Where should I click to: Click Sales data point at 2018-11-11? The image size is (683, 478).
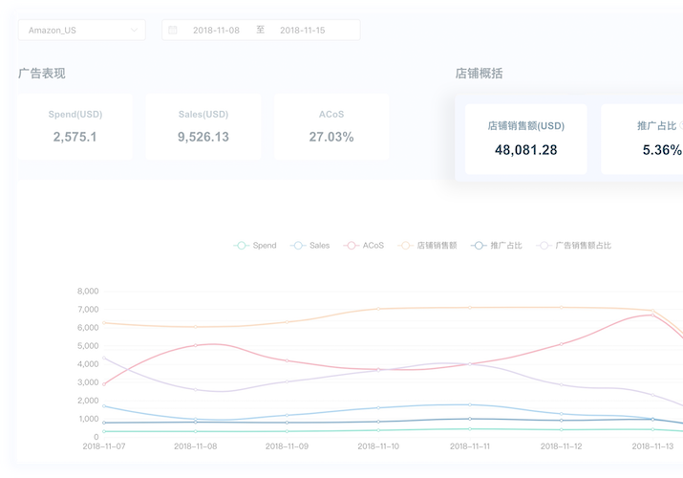[x=470, y=404]
